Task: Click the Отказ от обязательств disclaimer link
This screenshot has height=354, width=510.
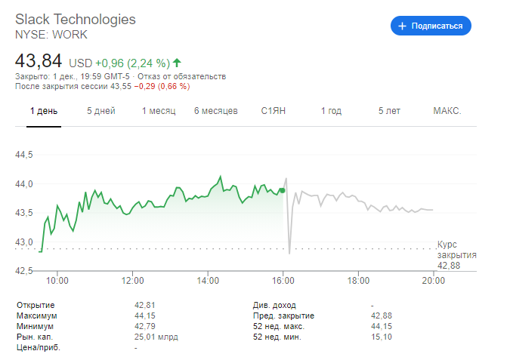Action: click(x=182, y=76)
